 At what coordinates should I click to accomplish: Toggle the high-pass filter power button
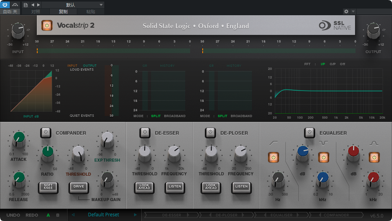274,157
